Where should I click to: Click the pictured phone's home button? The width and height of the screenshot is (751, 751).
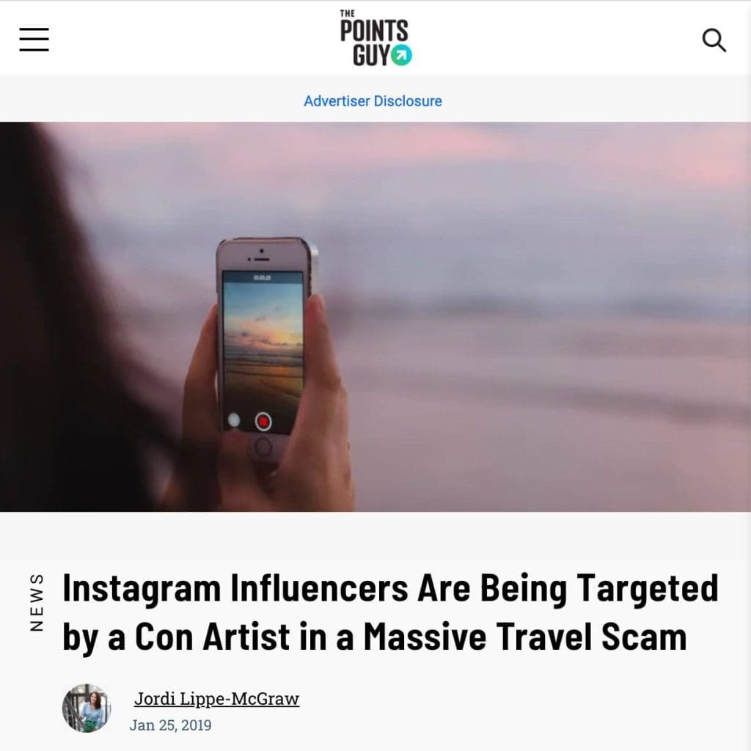tap(263, 447)
